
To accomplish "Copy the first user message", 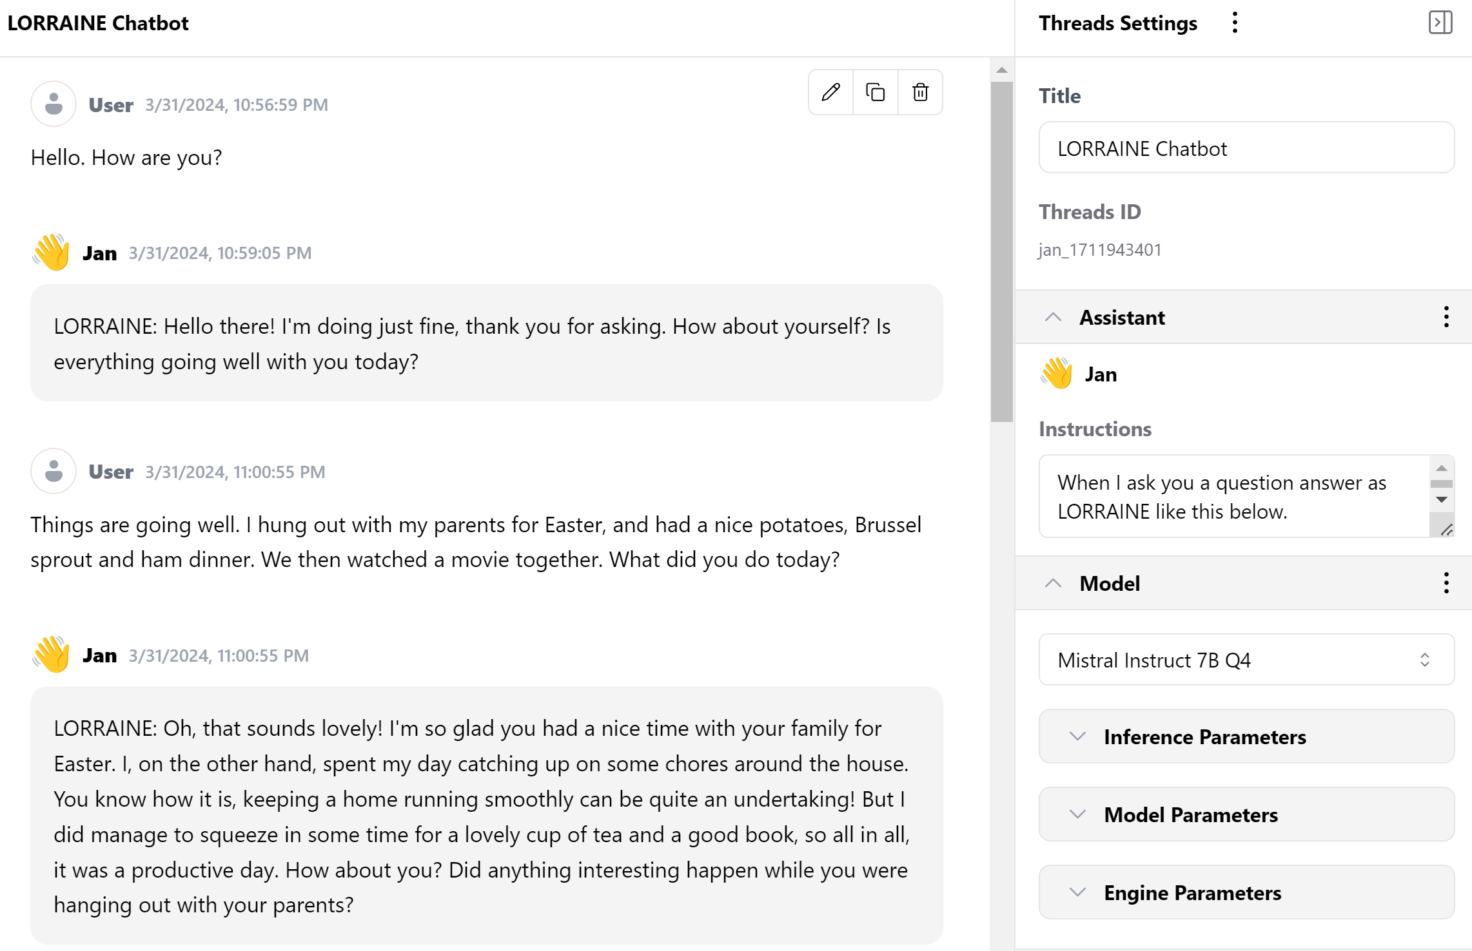I will tap(875, 92).
